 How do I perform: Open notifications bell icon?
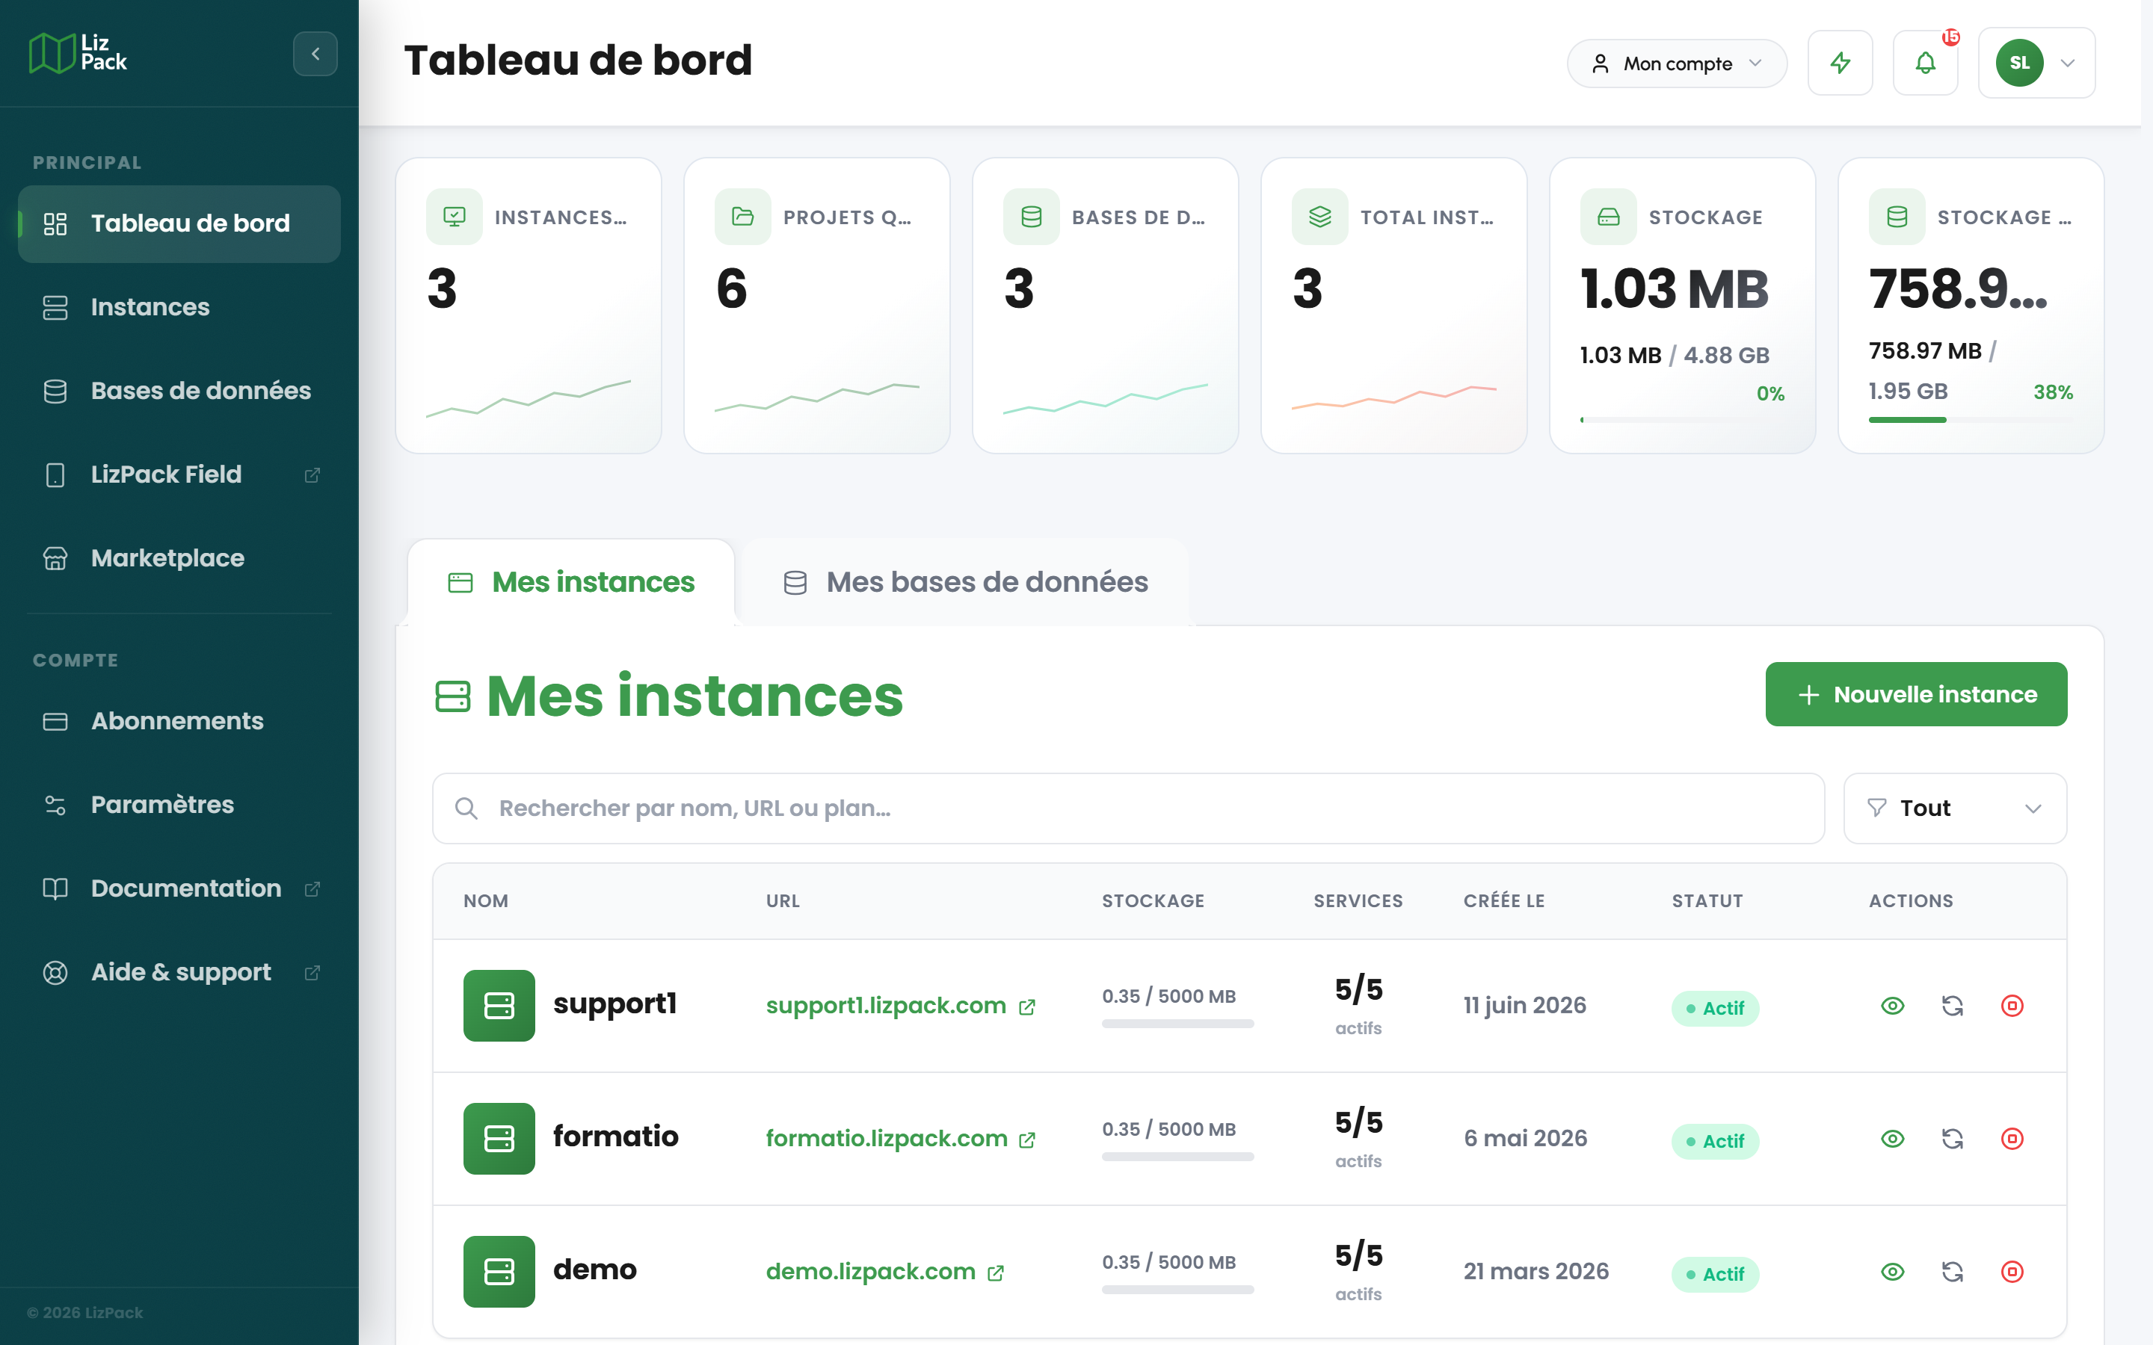tap(1925, 64)
